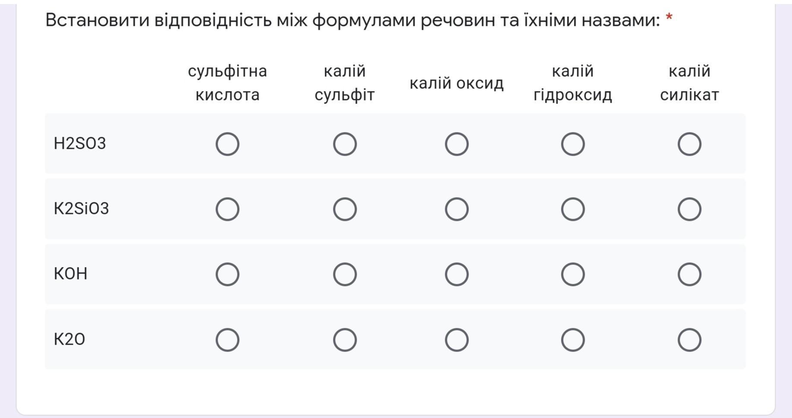Viewport: 792px width, 418px height.
Task: Select калій оксид for K2O
Action: coord(456,340)
